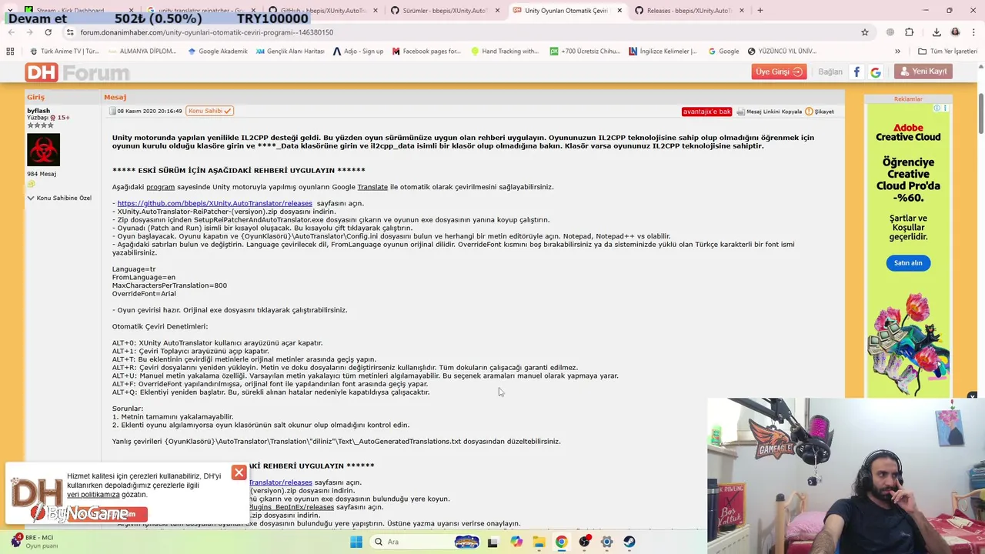Click Satın alın in Adobe ad
The width and height of the screenshot is (985, 554).
908,263
